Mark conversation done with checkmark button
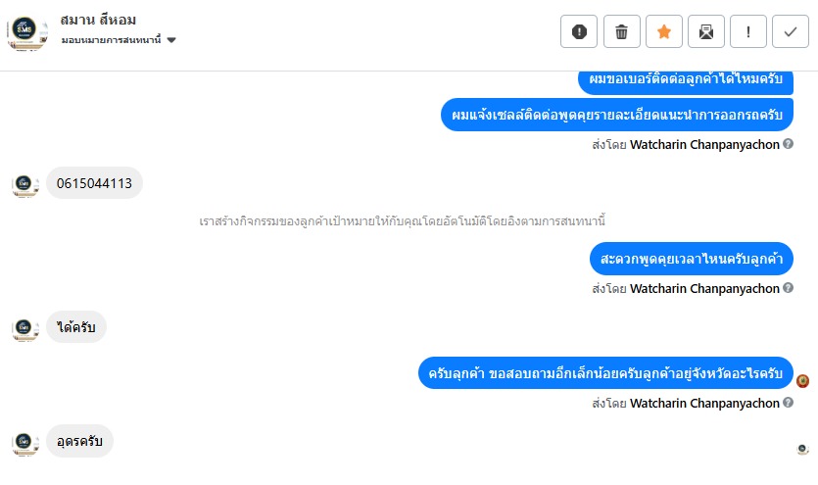Image resolution: width=818 pixels, height=485 pixels. [x=791, y=32]
